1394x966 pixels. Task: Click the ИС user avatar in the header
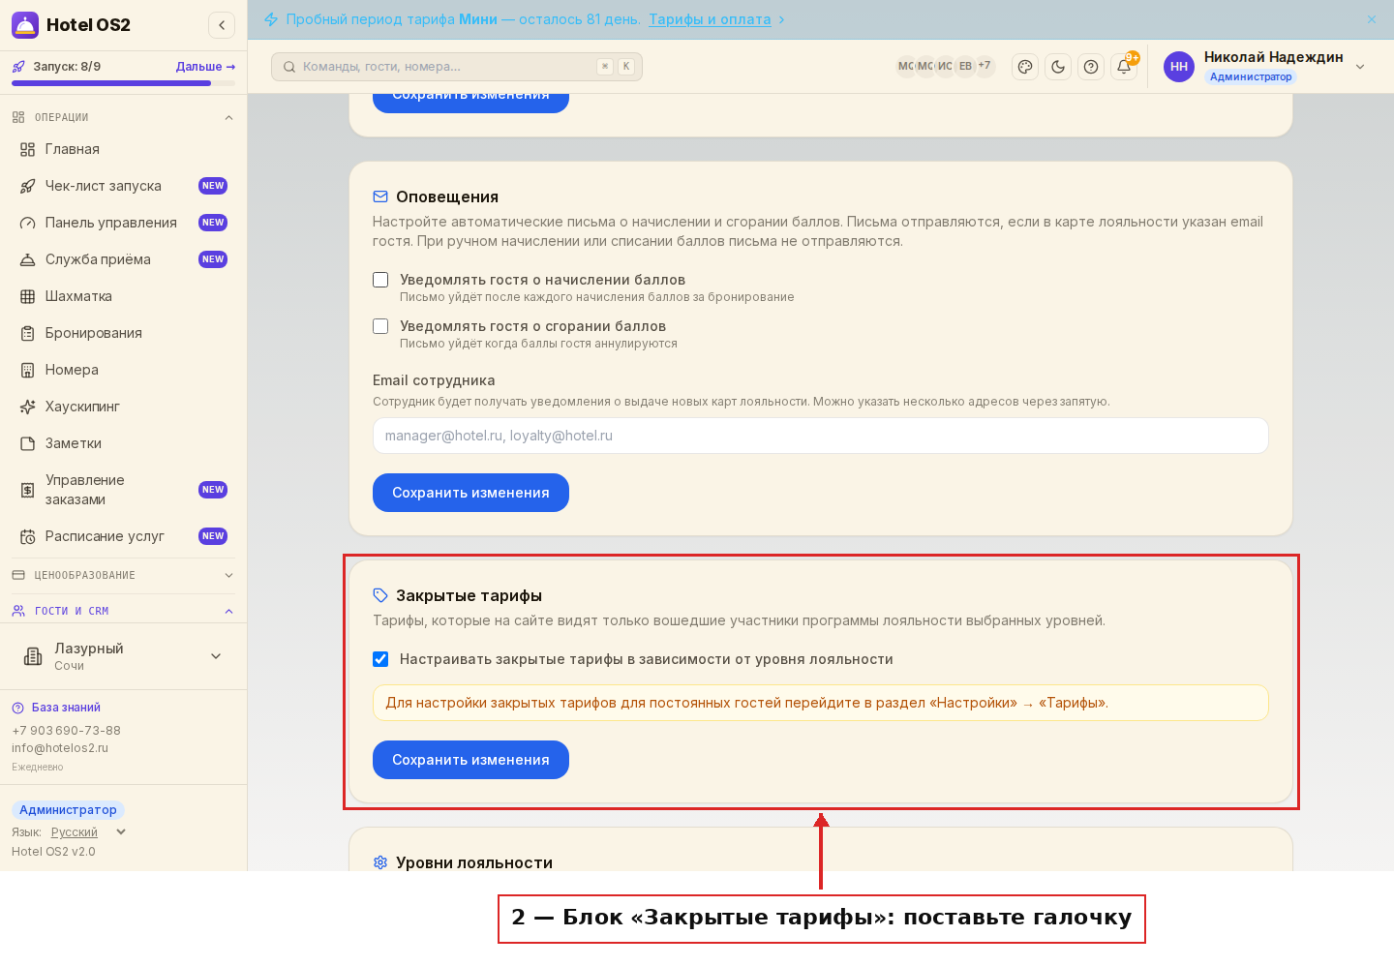[945, 67]
